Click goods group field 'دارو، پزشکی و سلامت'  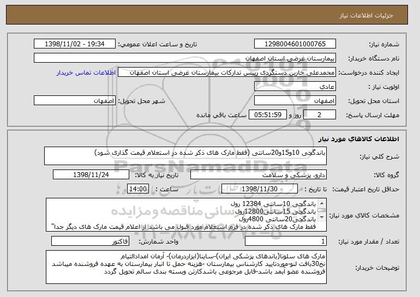click(x=259, y=175)
